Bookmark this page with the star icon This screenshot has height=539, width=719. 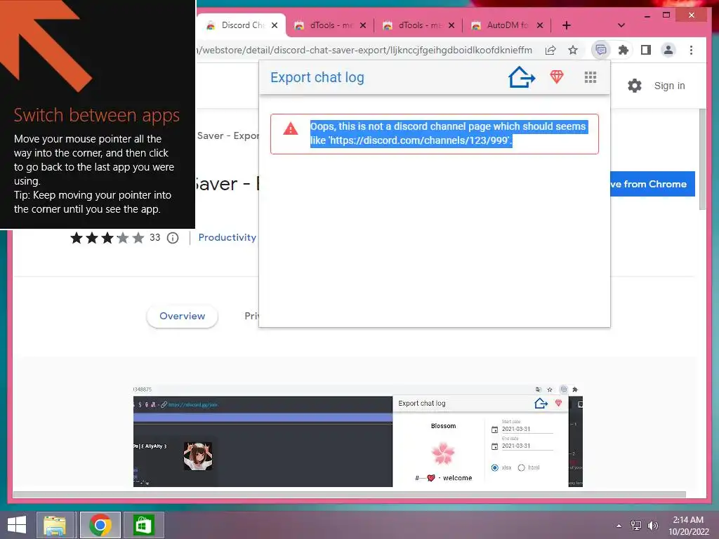pos(573,50)
